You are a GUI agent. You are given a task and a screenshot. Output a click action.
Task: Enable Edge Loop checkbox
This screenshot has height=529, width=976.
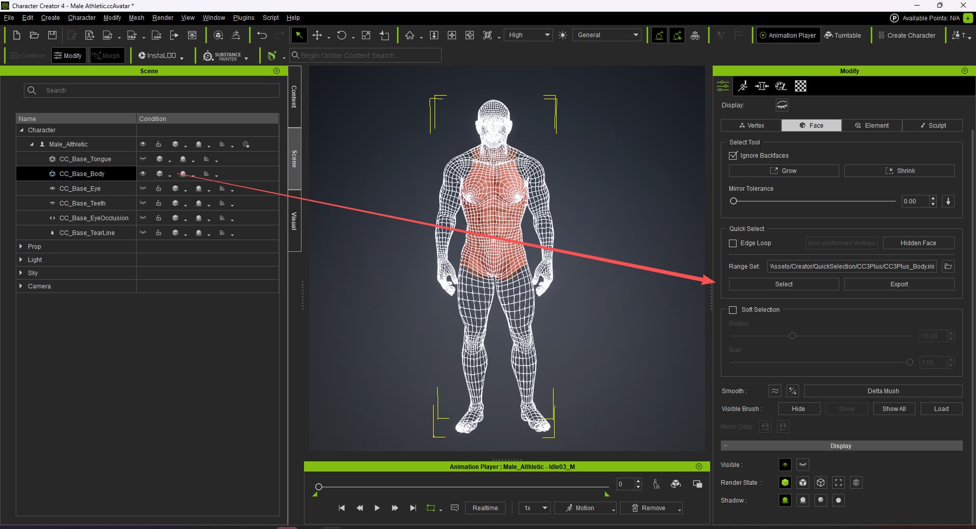[733, 243]
